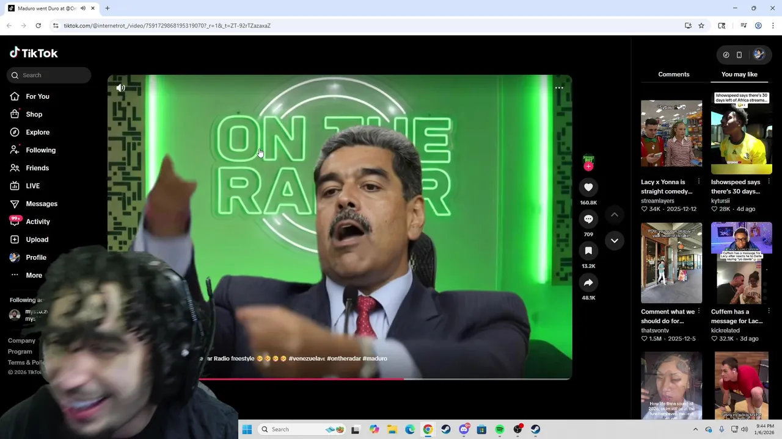Open the volume control in system tray

[x=744, y=429]
